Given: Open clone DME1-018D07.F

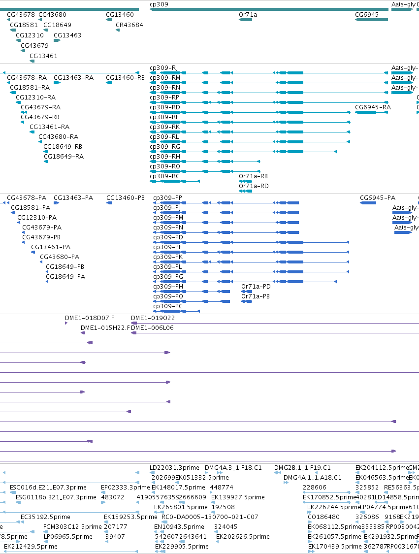Looking at the screenshot, I should (x=90, y=318).
